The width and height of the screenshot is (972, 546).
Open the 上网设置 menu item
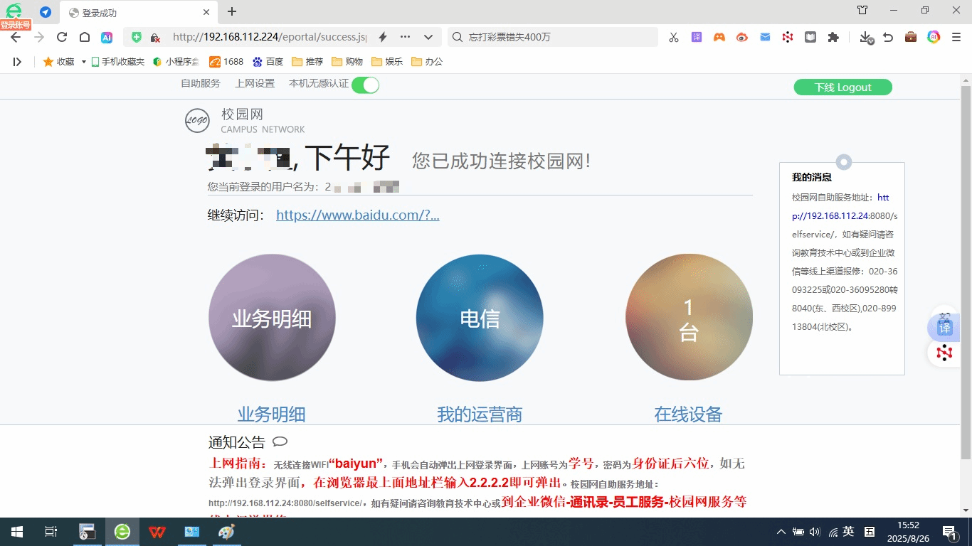[255, 83]
